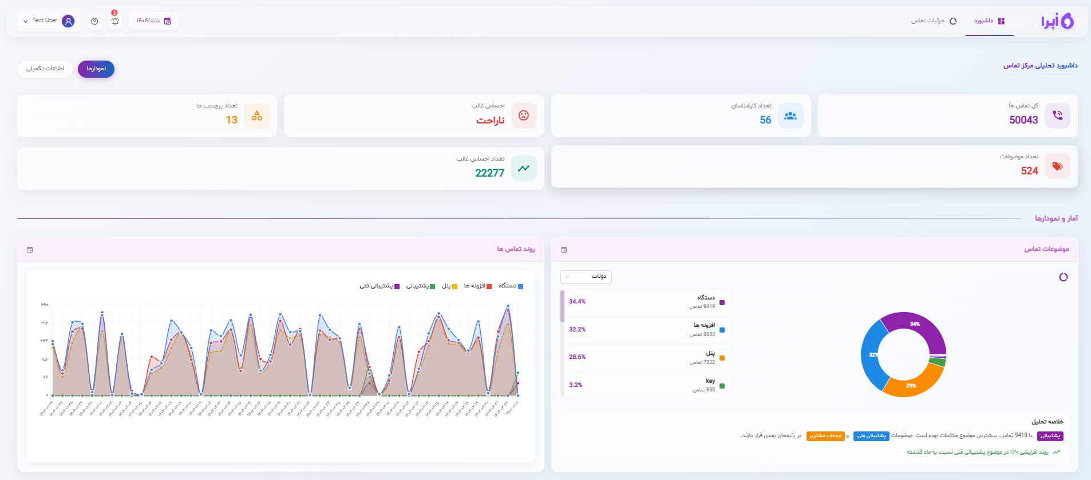
Task: Toggle the افزونه ها series in the line chart legend
Action: [477, 286]
